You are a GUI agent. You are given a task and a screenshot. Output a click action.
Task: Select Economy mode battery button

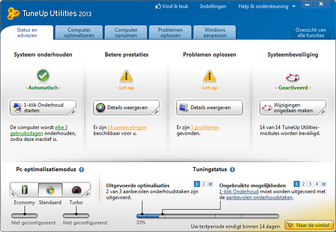click(24, 190)
